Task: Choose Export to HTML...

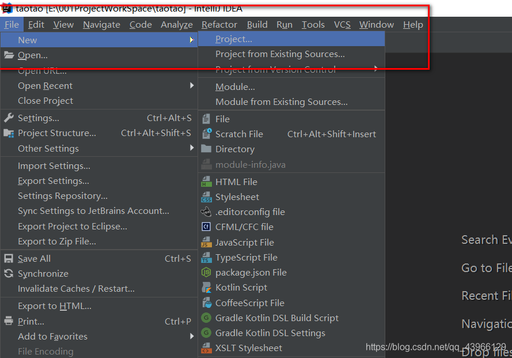Action: [99, 306]
